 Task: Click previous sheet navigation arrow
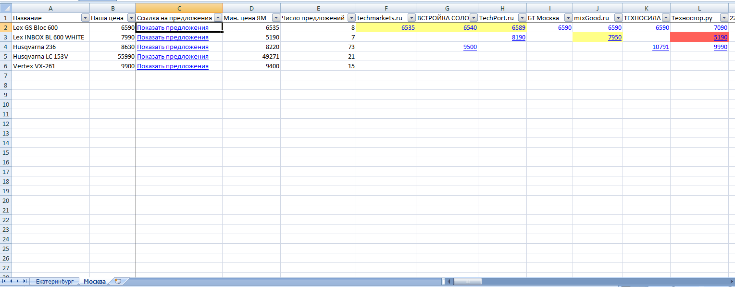click(x=11, y=281)
